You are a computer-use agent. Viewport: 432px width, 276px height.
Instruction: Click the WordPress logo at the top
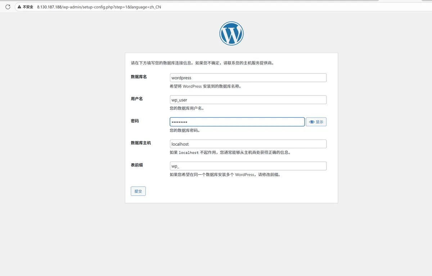click(x=231, y=33)
